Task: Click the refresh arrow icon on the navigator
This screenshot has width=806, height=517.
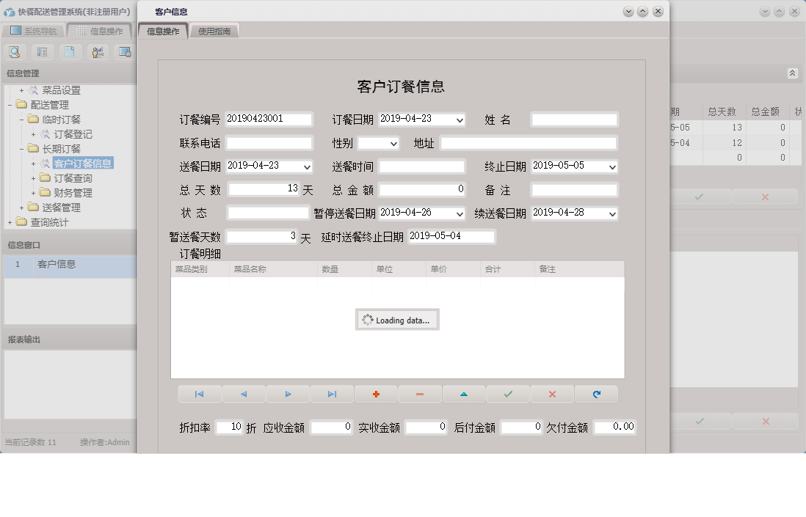Action: [x=596, y=394]
